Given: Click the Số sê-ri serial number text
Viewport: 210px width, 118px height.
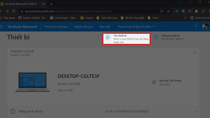Looking at the screenshot, I should 127,111.
